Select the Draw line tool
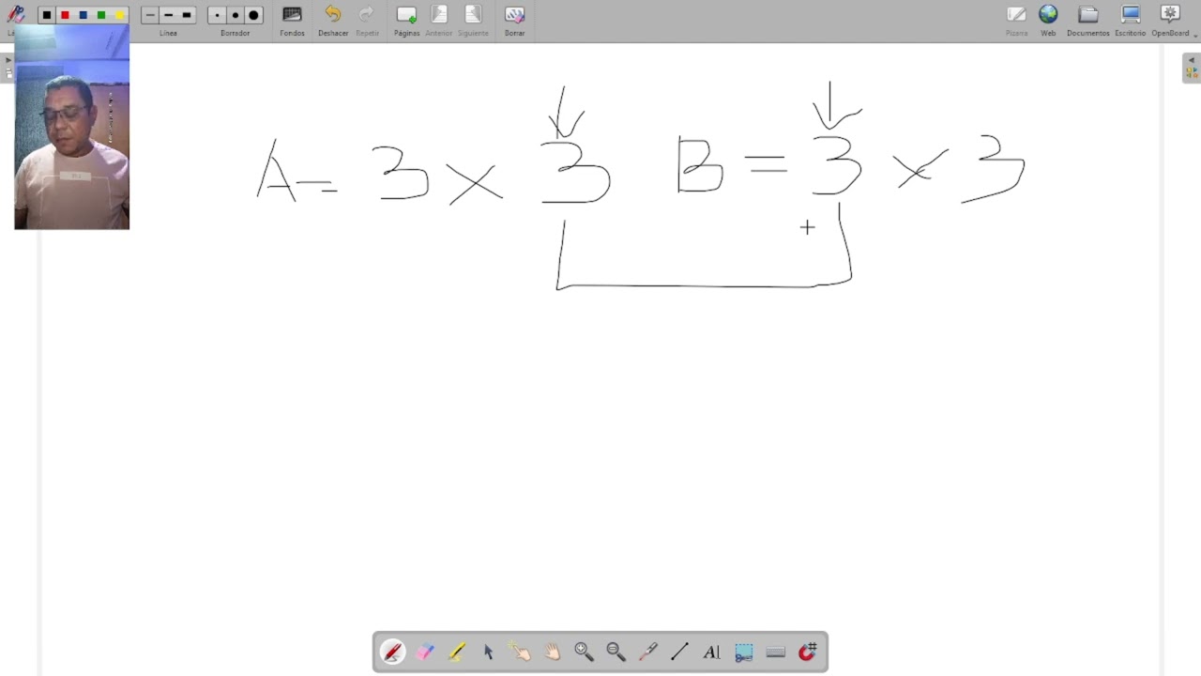The height and width of the screenshot is (676, 1201). [679, 652]
